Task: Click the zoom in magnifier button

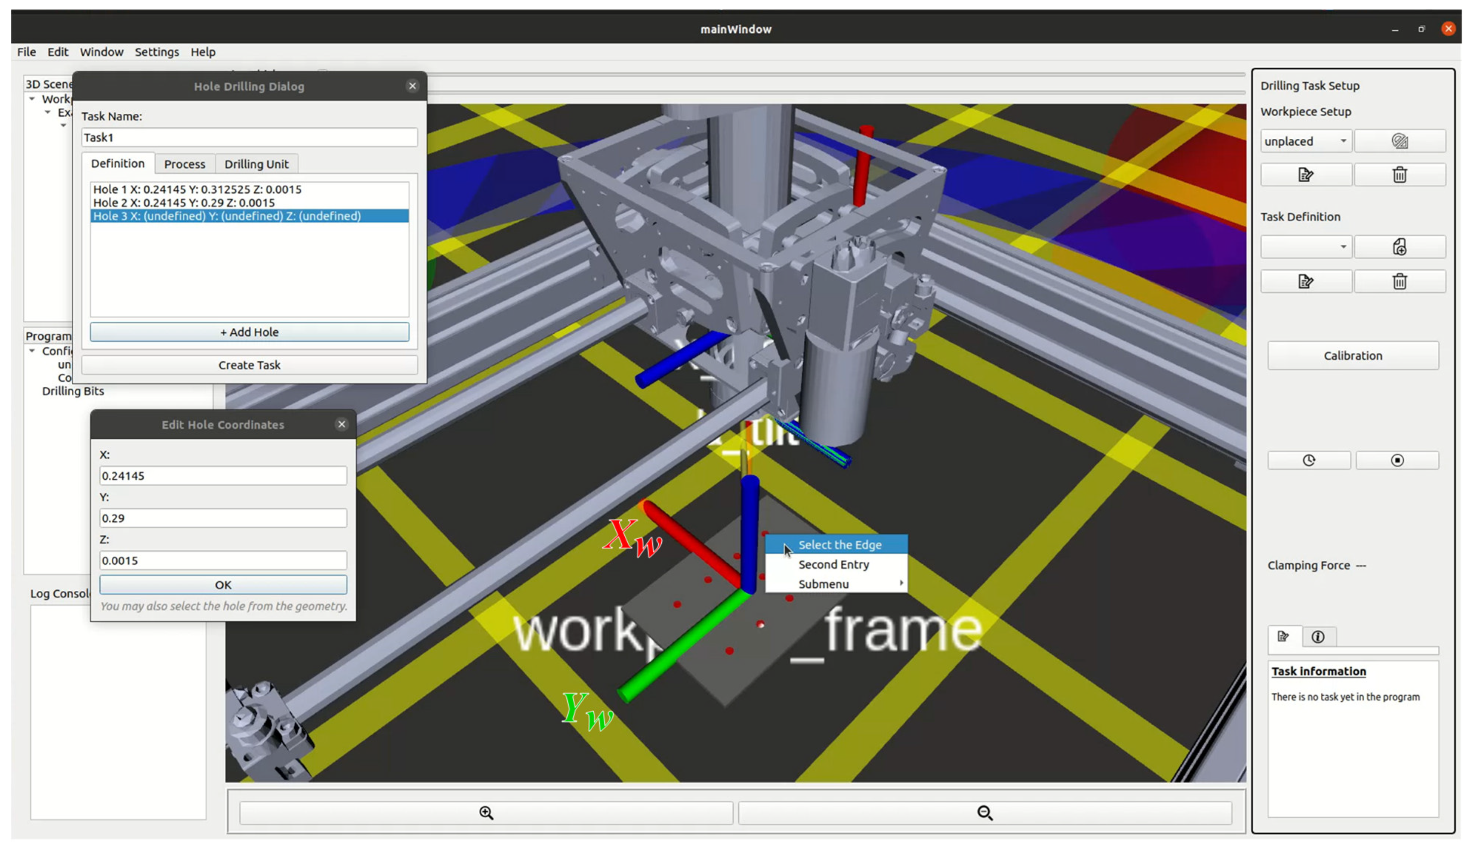Action: click(486, 812)
